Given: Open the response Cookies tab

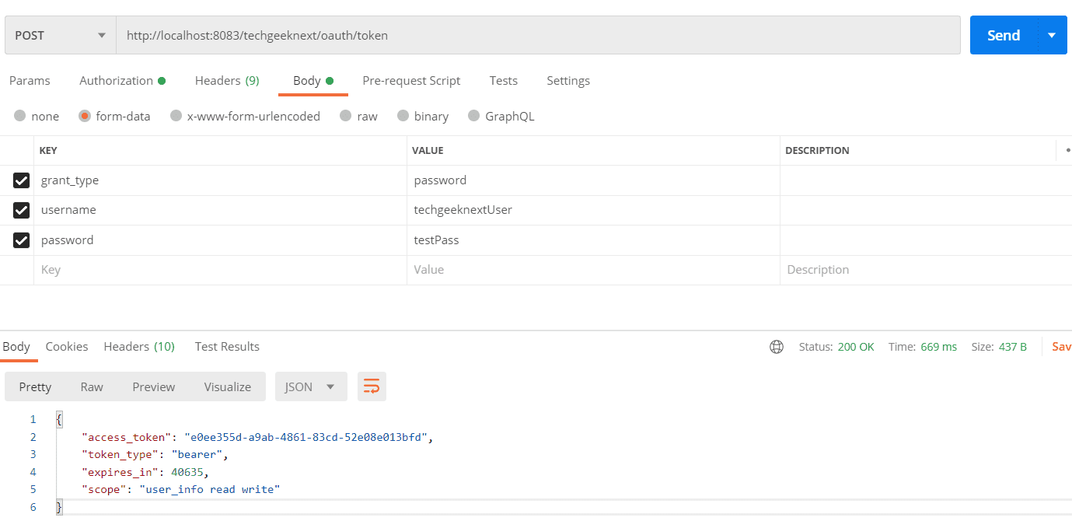Looking at the screenshot, I should click(67, 347).
